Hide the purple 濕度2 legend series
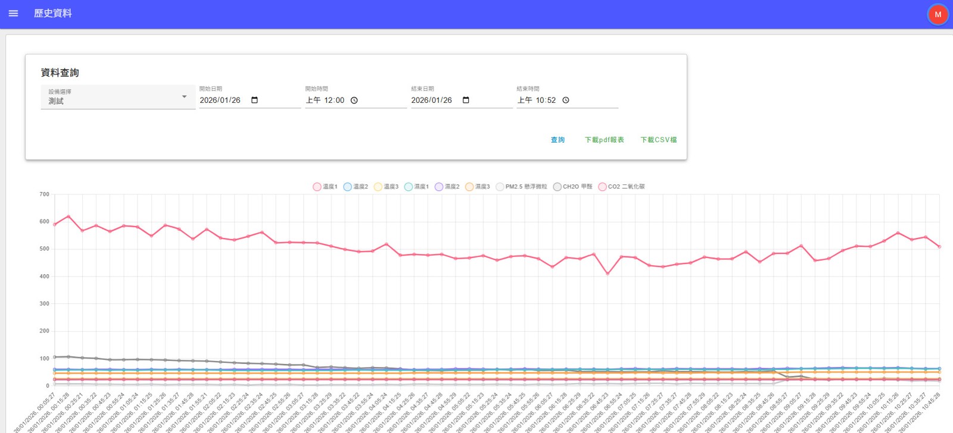This screenshot has height=433, width=953. (x=447, y=187)
